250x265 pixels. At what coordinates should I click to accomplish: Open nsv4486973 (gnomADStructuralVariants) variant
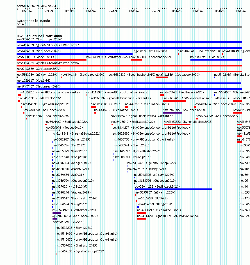pyautogui.click(x=142, y=116)
